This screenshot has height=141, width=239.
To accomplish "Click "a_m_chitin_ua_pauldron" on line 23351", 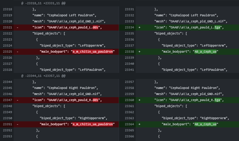I will click(x=93, y=124).
